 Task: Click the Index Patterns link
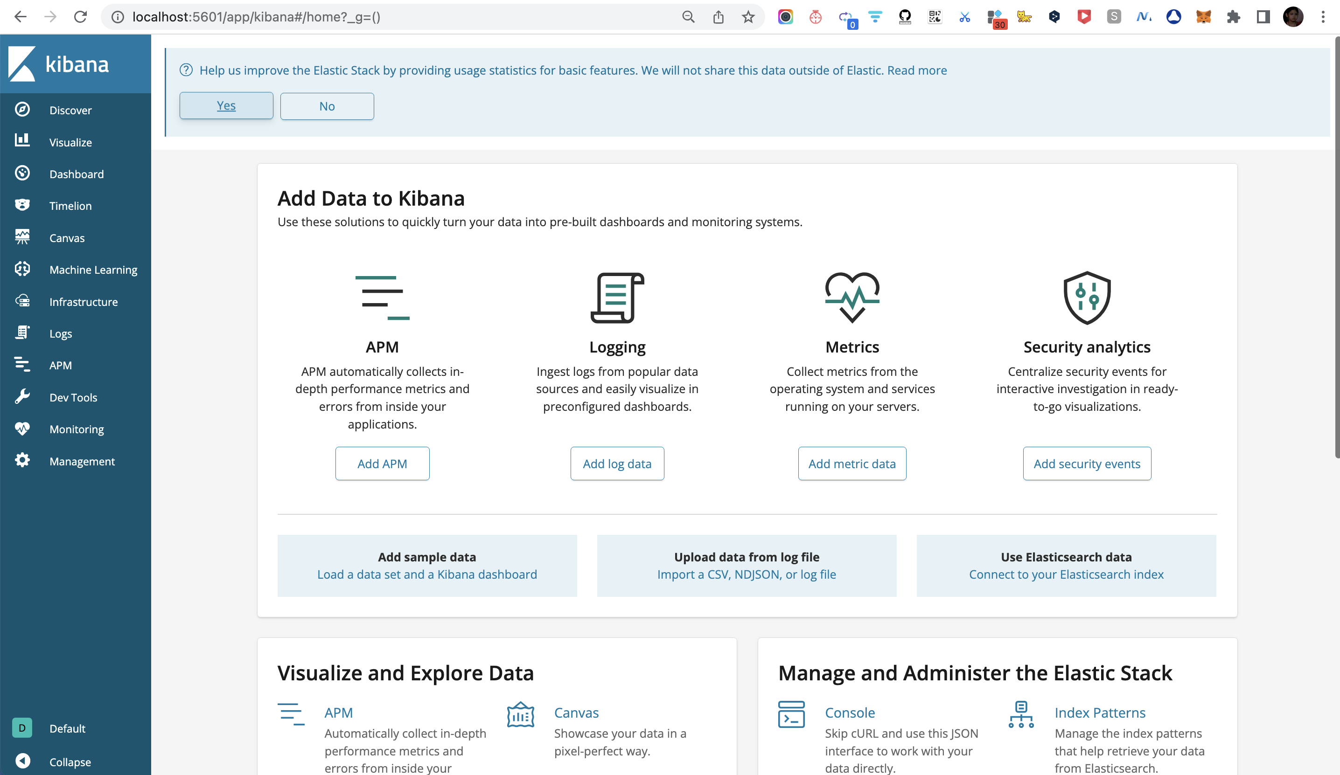click(1099, 712)
